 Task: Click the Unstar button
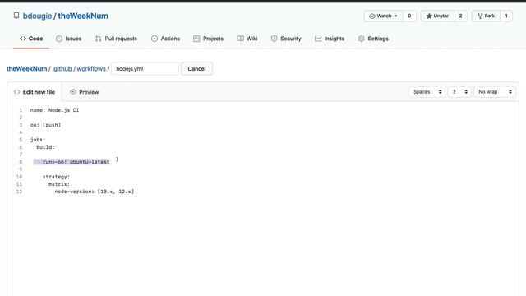[437, 16]
